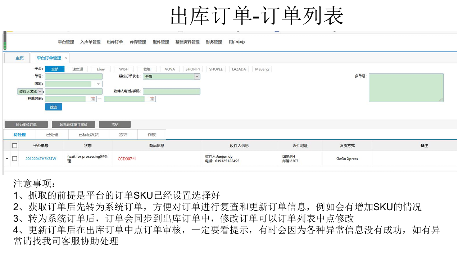Click product SKU CCD007*1
Screen dimensions: 458x257
point(127,159)
